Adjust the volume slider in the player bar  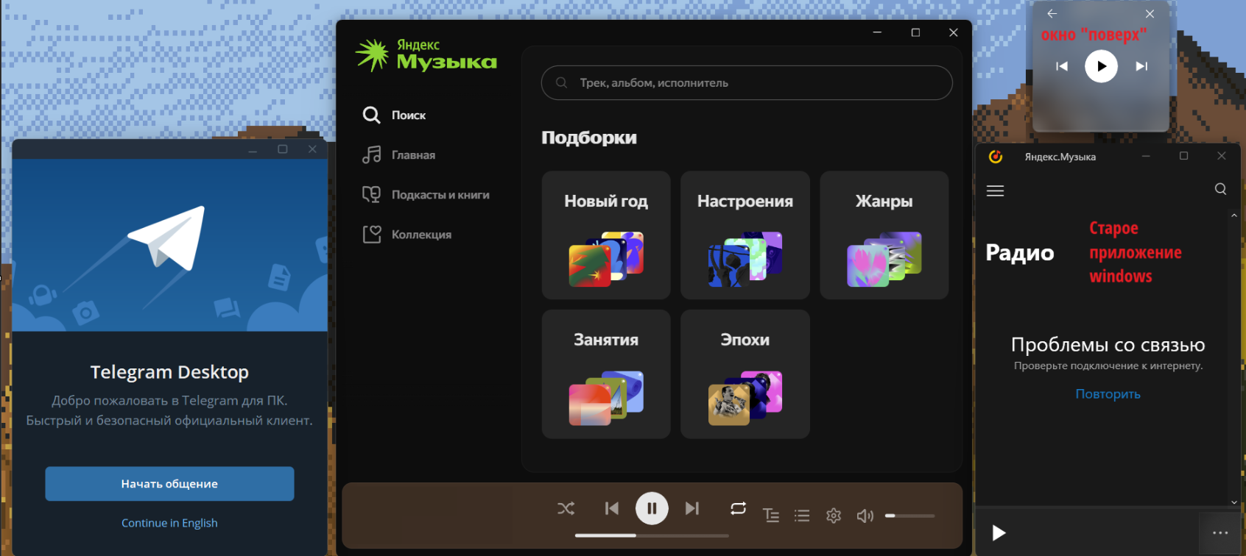pos(909,516)
